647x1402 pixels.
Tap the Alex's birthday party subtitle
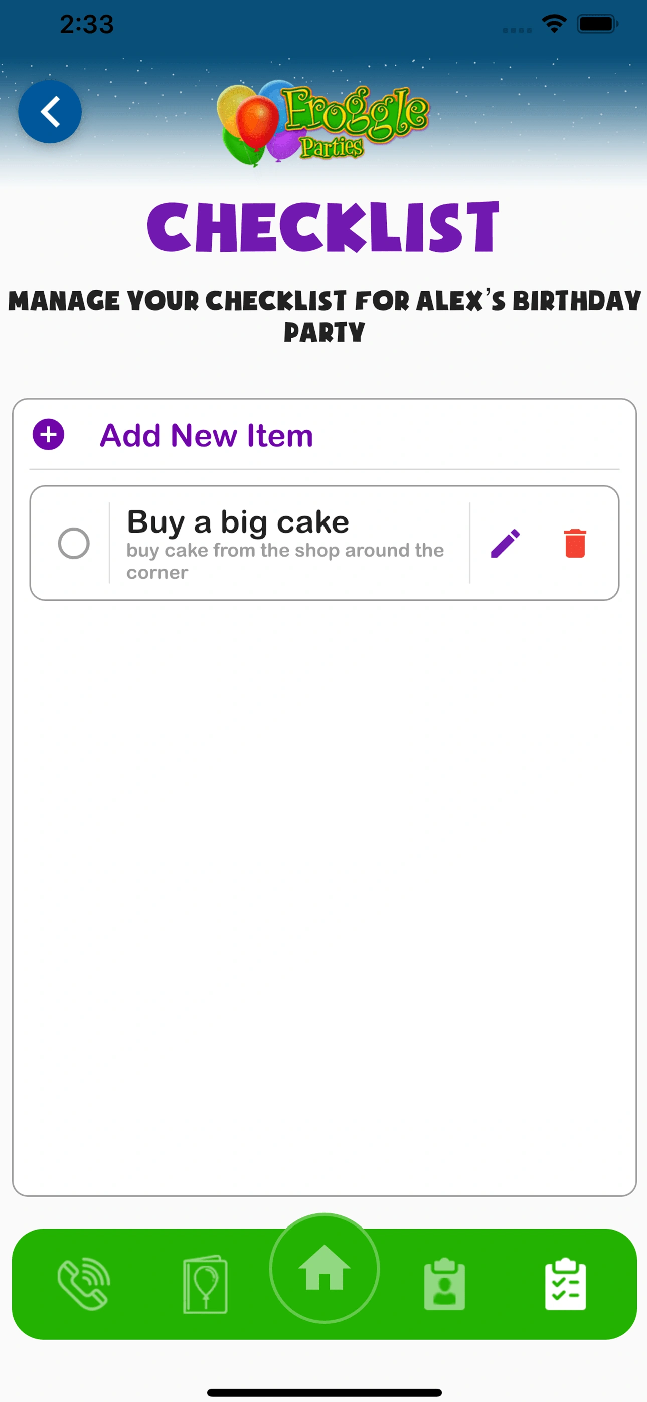click(324, 316)
